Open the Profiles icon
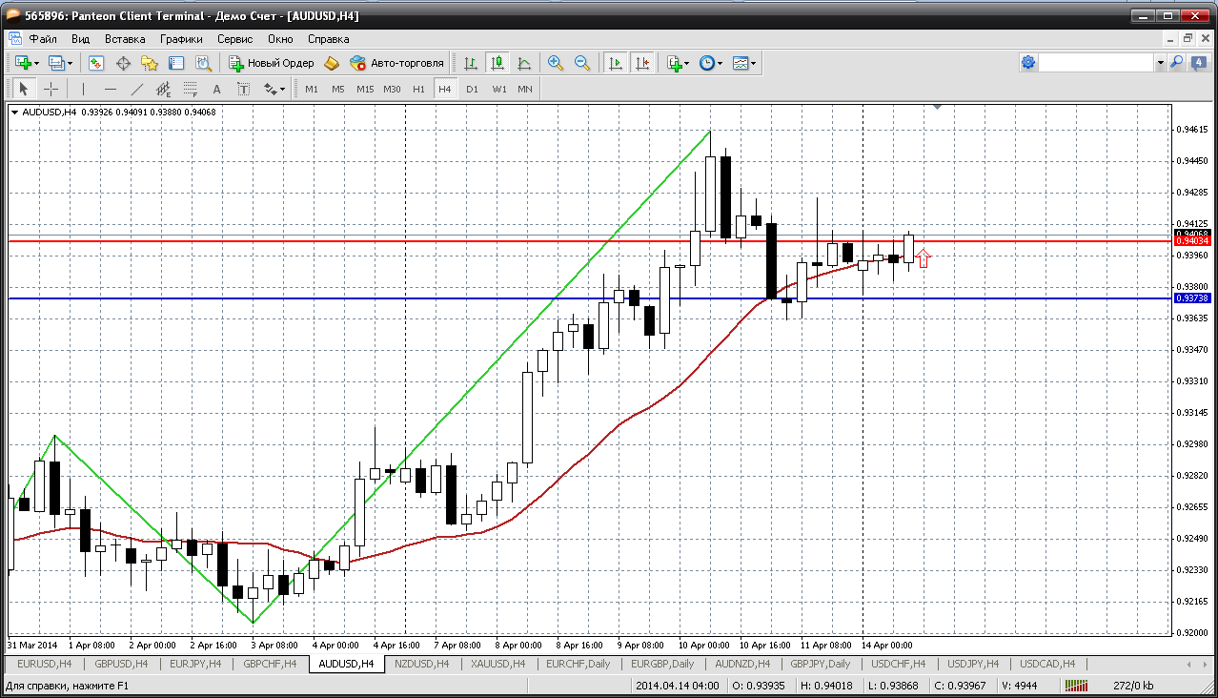The width and height of the screenshot is (1218, 698). point(56,63)
